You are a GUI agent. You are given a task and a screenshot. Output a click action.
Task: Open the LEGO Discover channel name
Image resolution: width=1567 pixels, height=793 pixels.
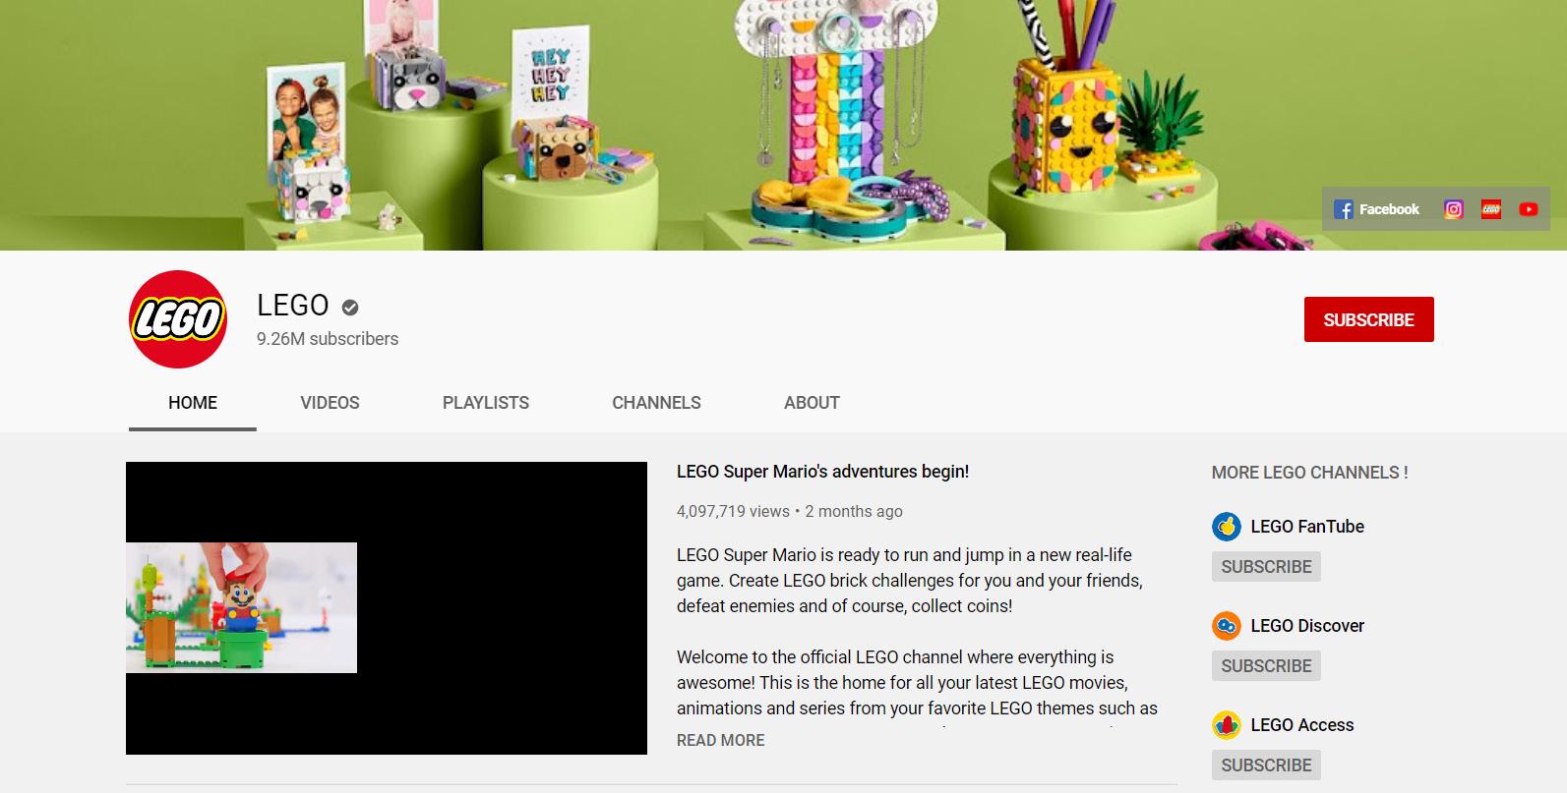1307,626
